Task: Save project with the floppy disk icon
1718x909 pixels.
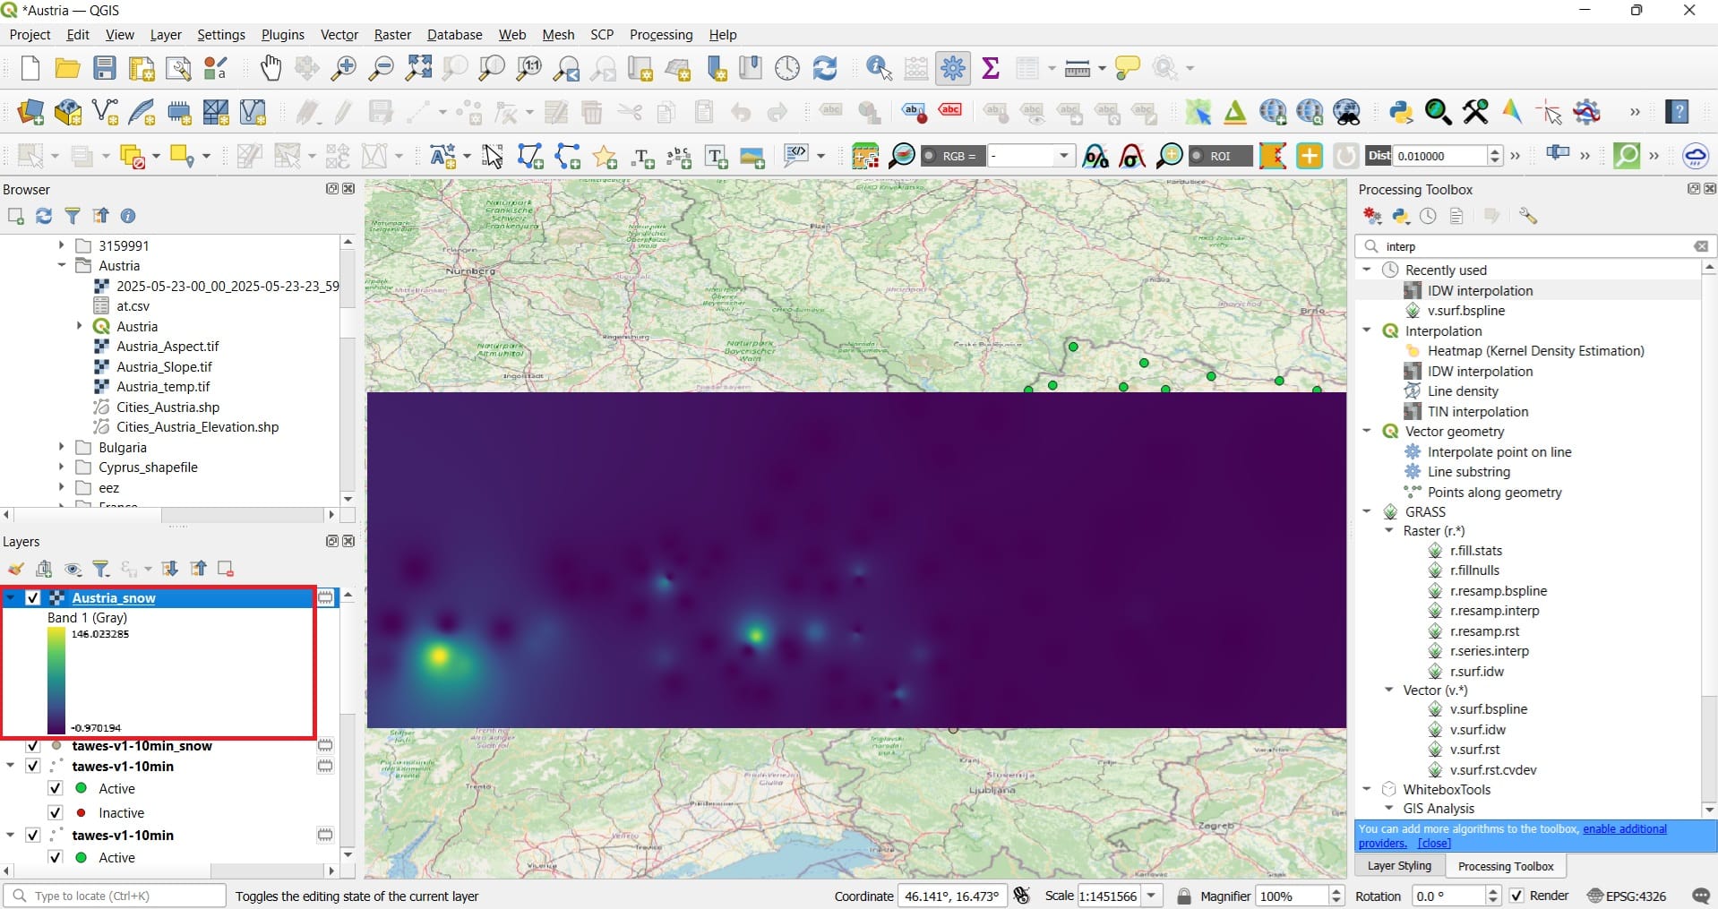Action: tap(105, 68)
